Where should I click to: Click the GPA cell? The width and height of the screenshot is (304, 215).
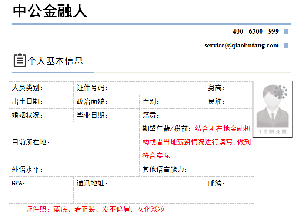coord(41,183)
